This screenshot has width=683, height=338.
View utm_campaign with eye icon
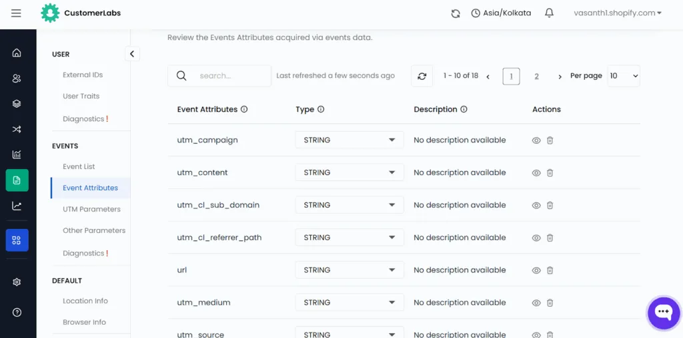pos(536,140)
